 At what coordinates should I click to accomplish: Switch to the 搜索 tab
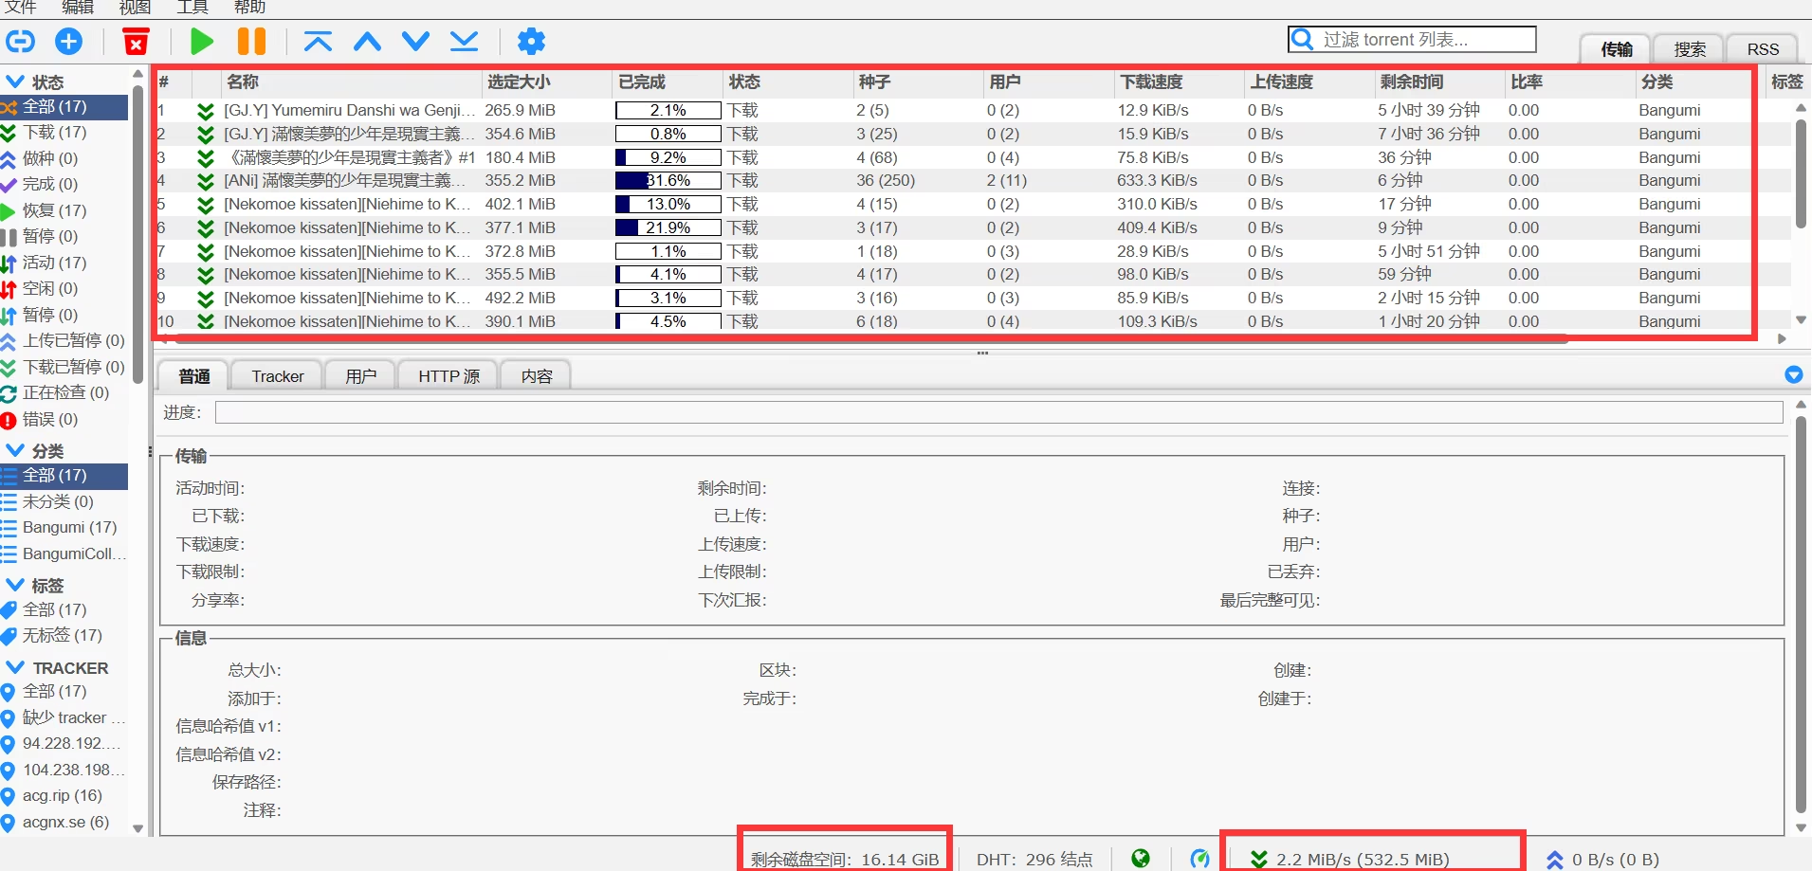[x=1689, y=49]
